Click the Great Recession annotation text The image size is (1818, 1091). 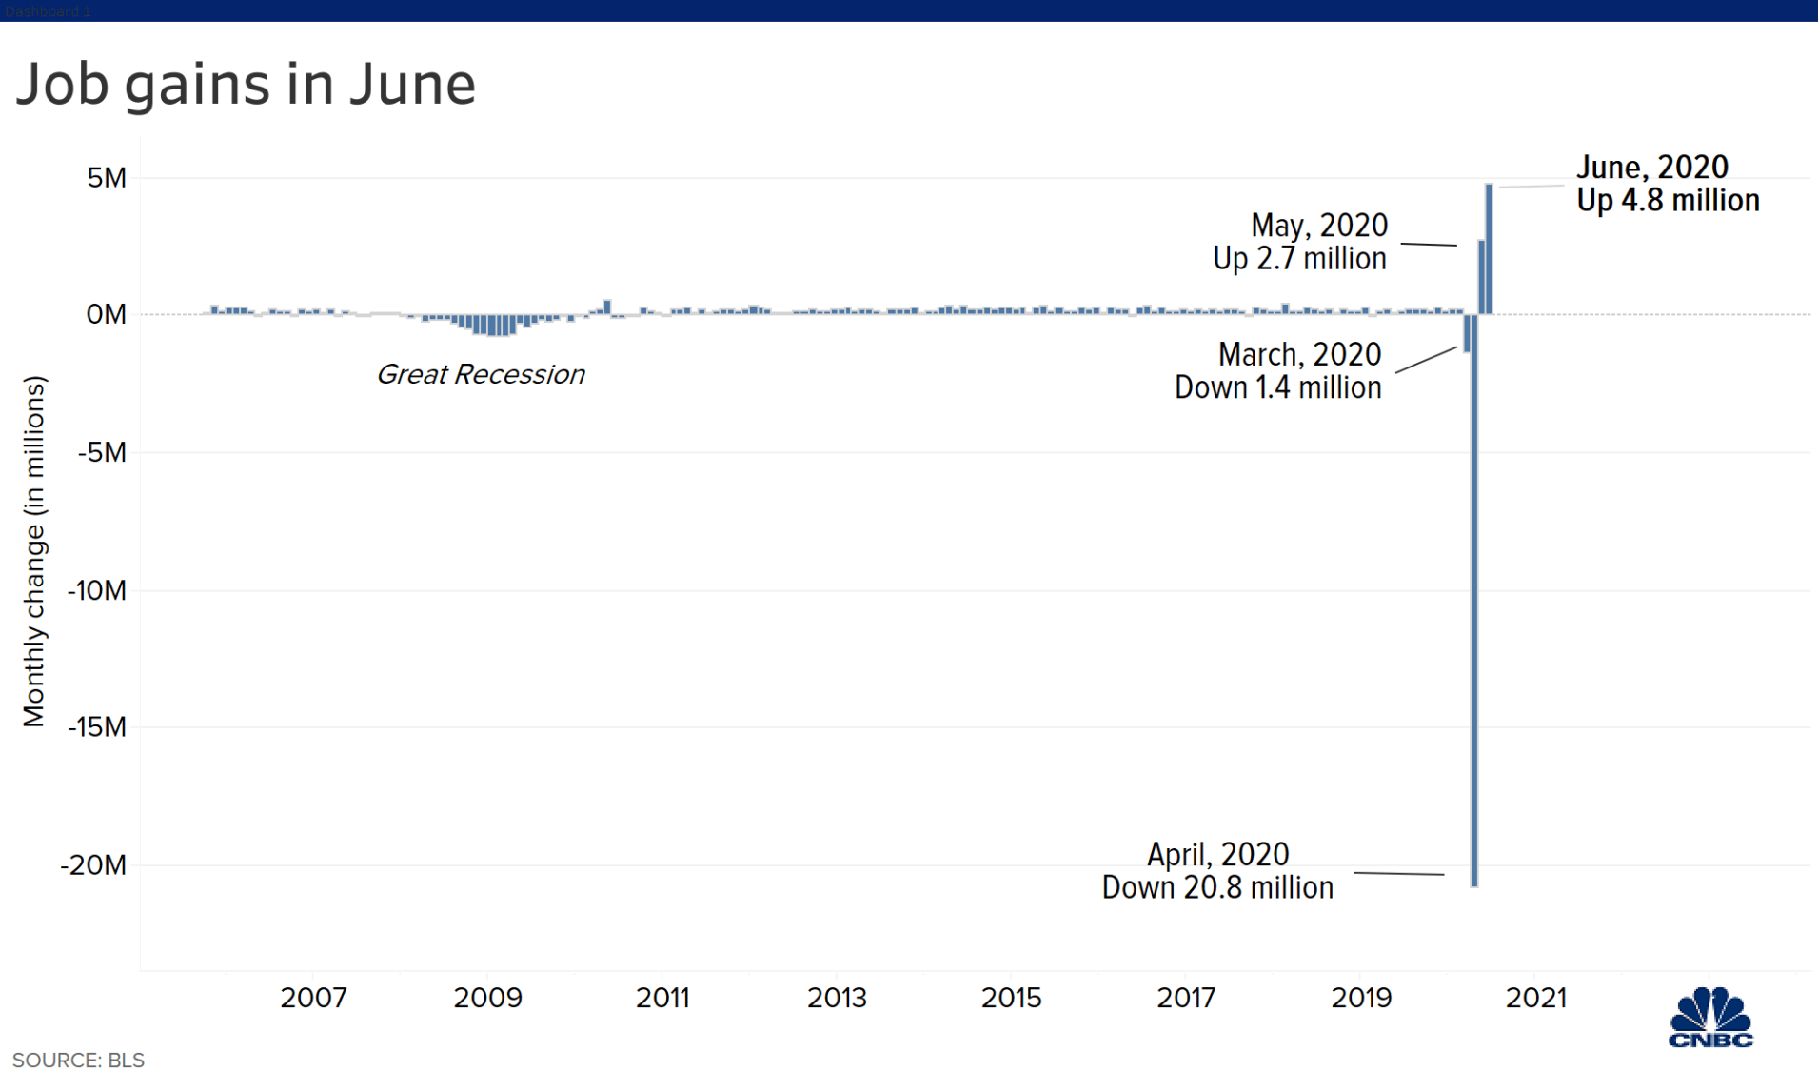[481, 374]
